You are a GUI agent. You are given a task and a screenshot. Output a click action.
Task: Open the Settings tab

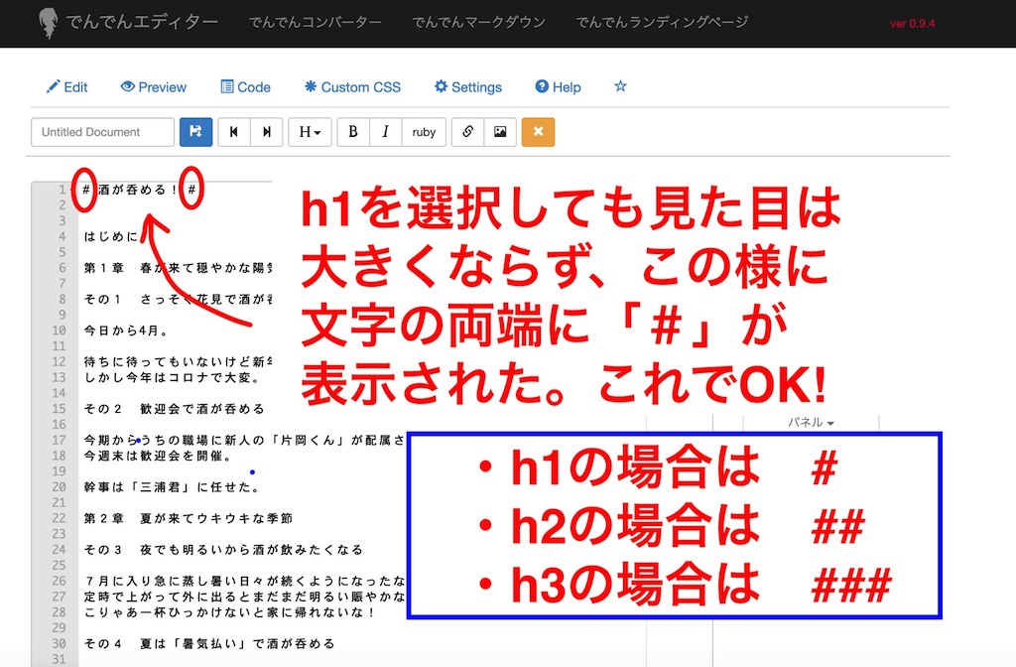(x=467, y=87)
